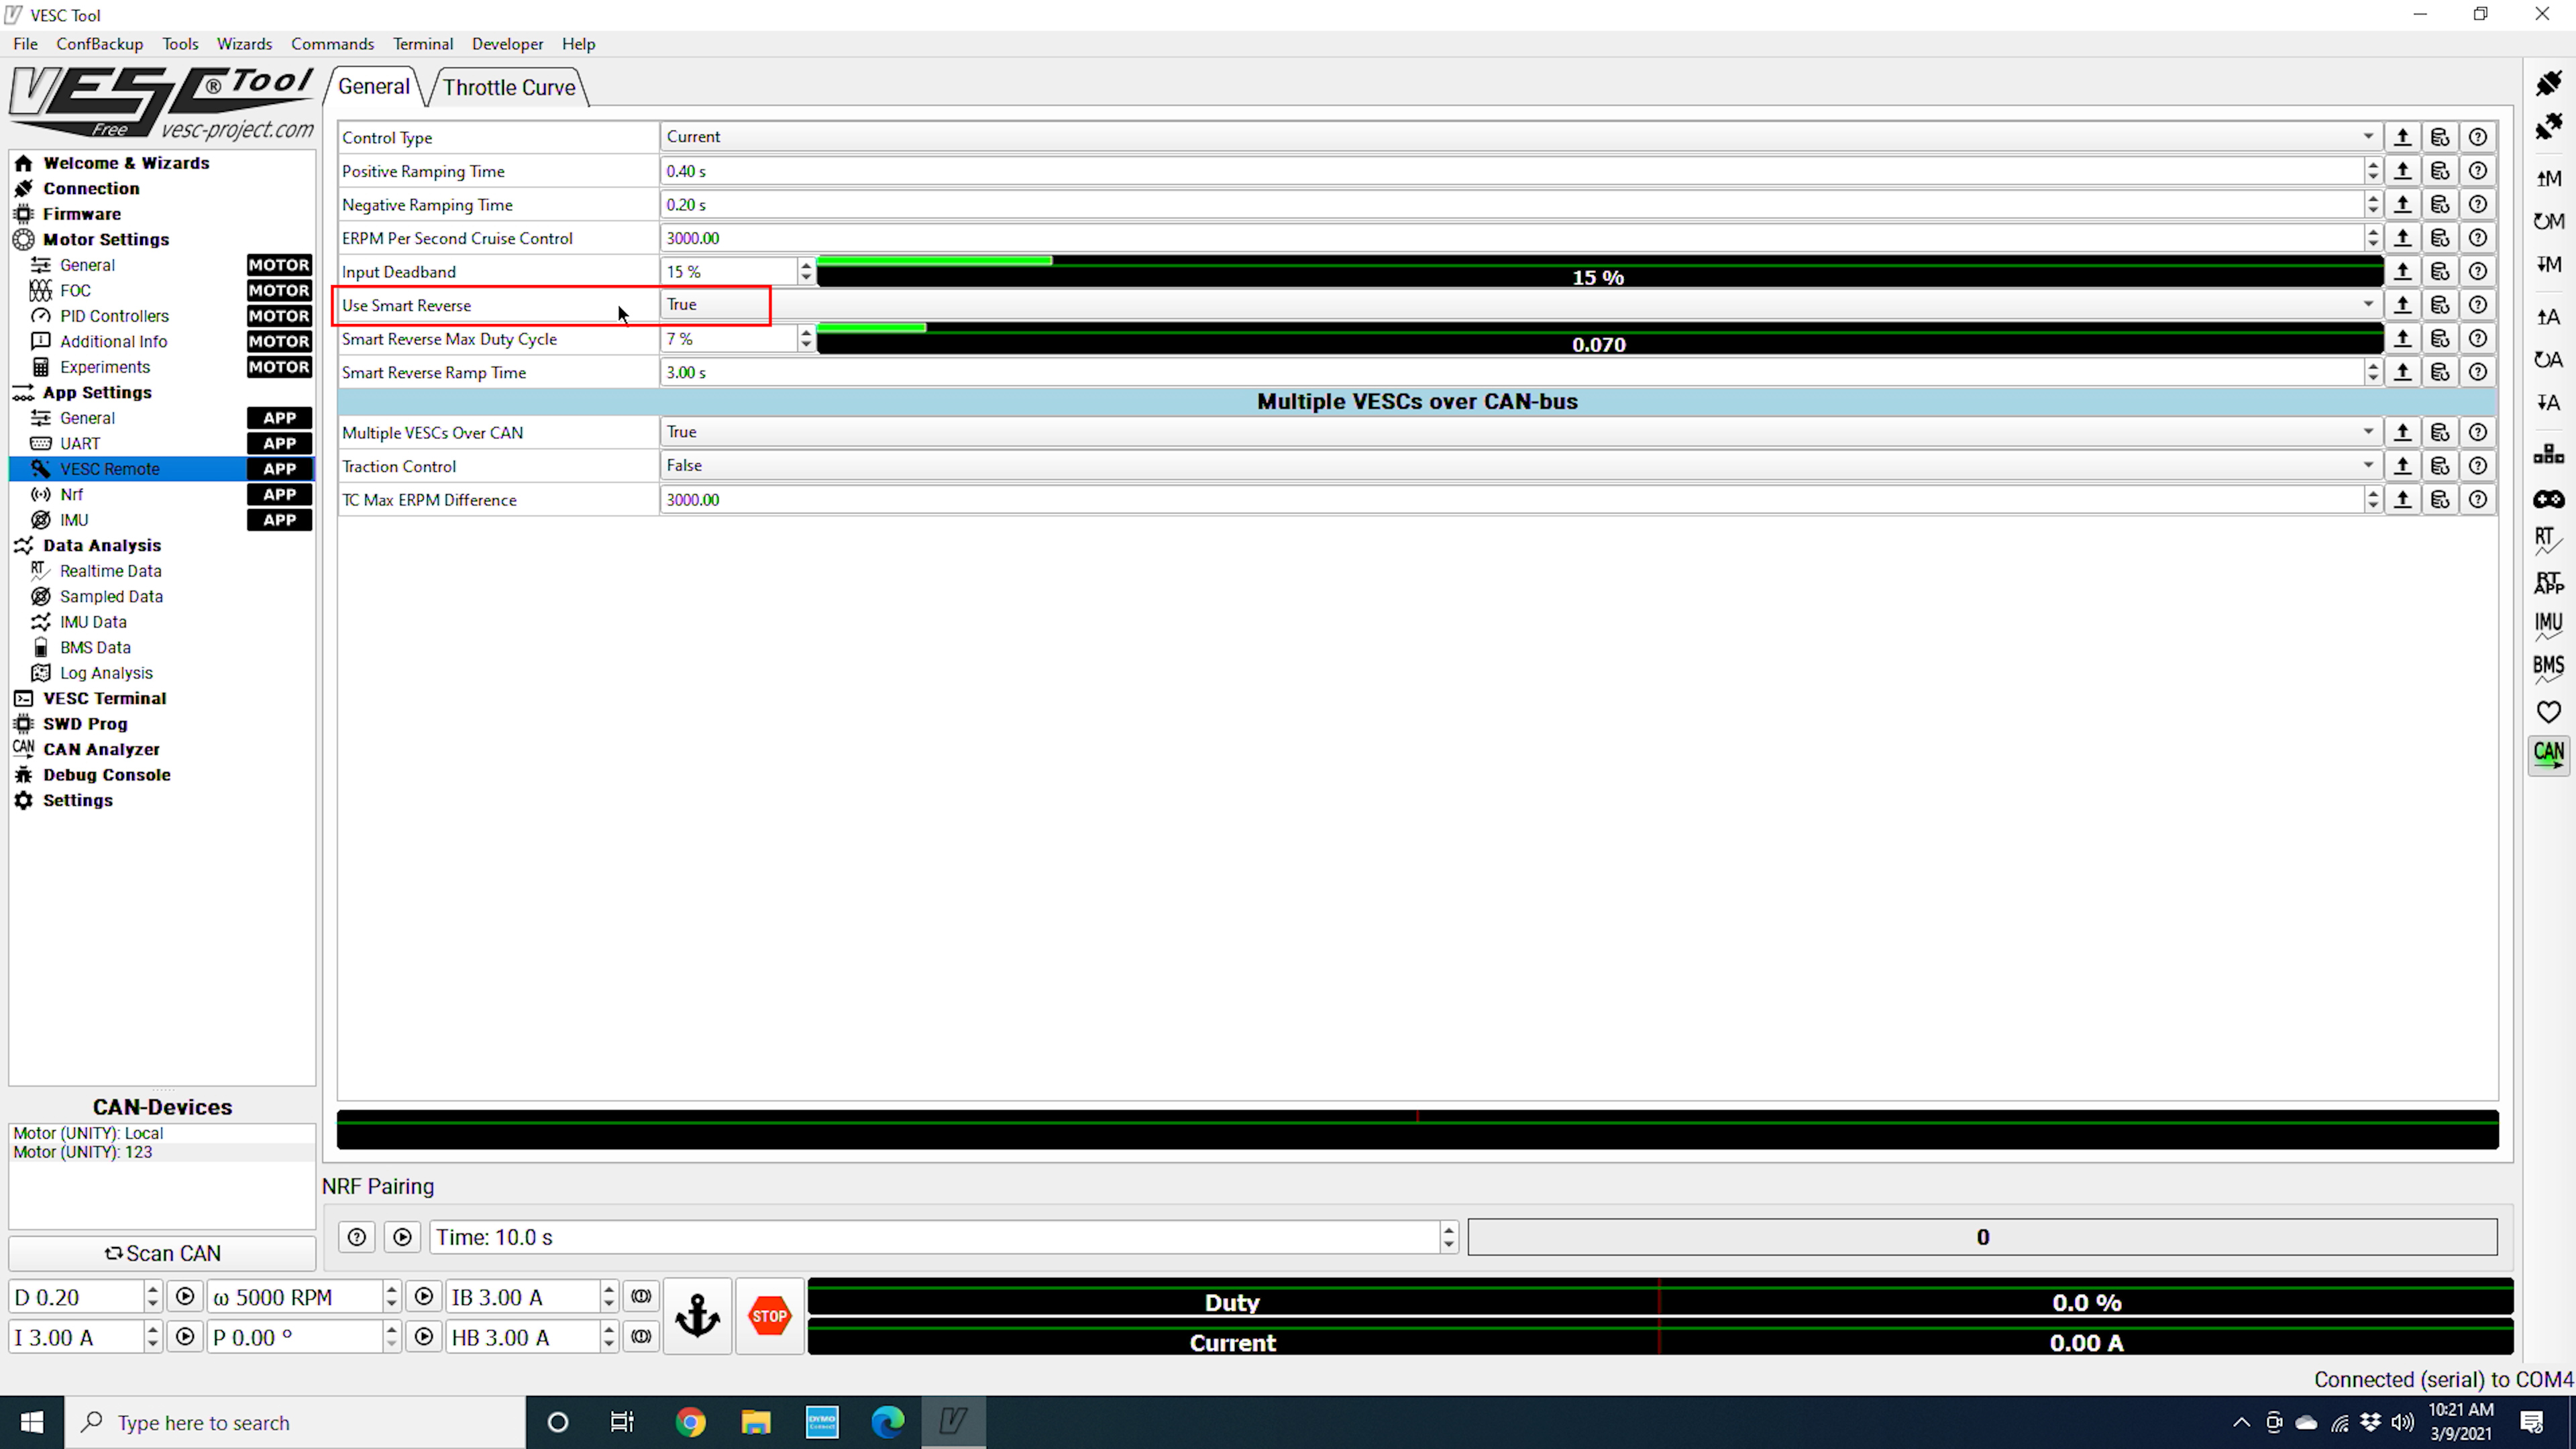Click the Connect plug icon in right toolbar

[x=2548, y=83]
